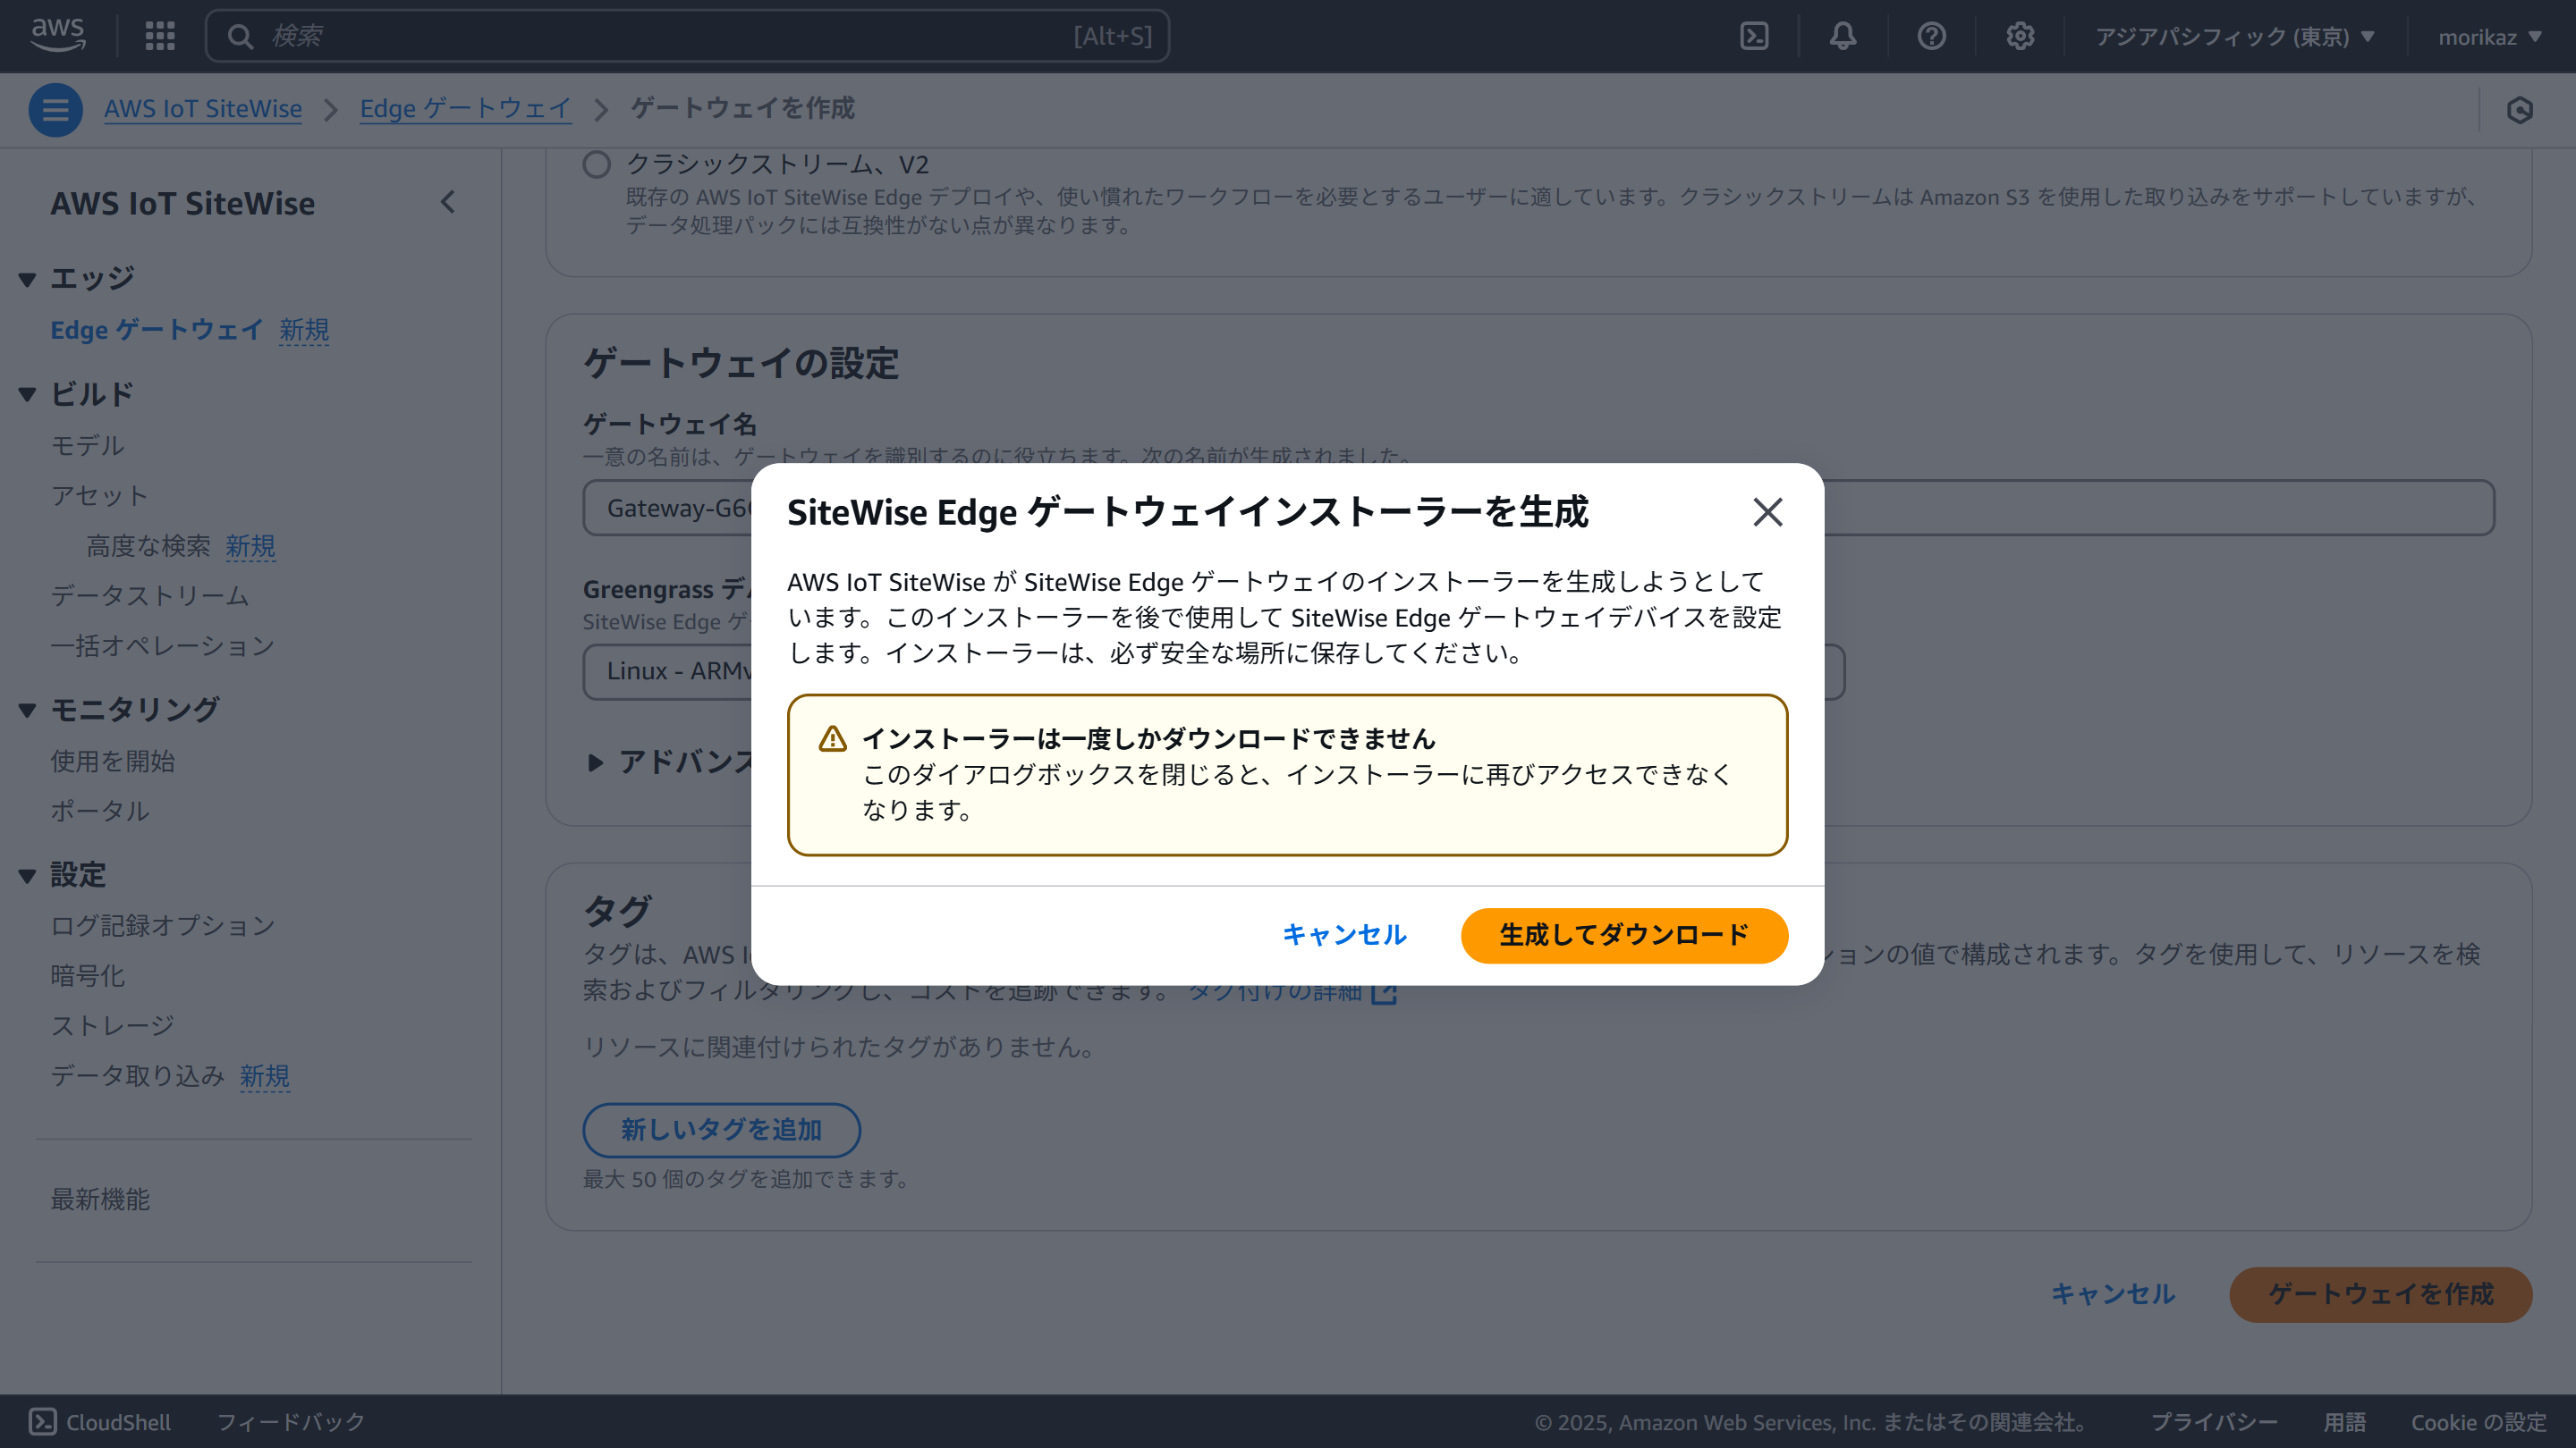The width and height of the screenshot is (2576, 1448).
Task: Click the warning triangle icon in alert
Action: [833, 738]
